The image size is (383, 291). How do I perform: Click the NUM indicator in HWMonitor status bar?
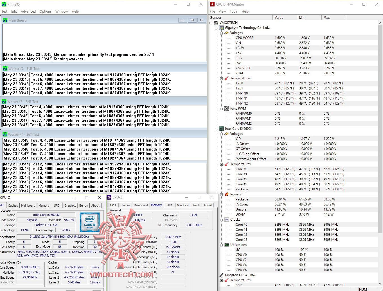(x=363, y=289)
